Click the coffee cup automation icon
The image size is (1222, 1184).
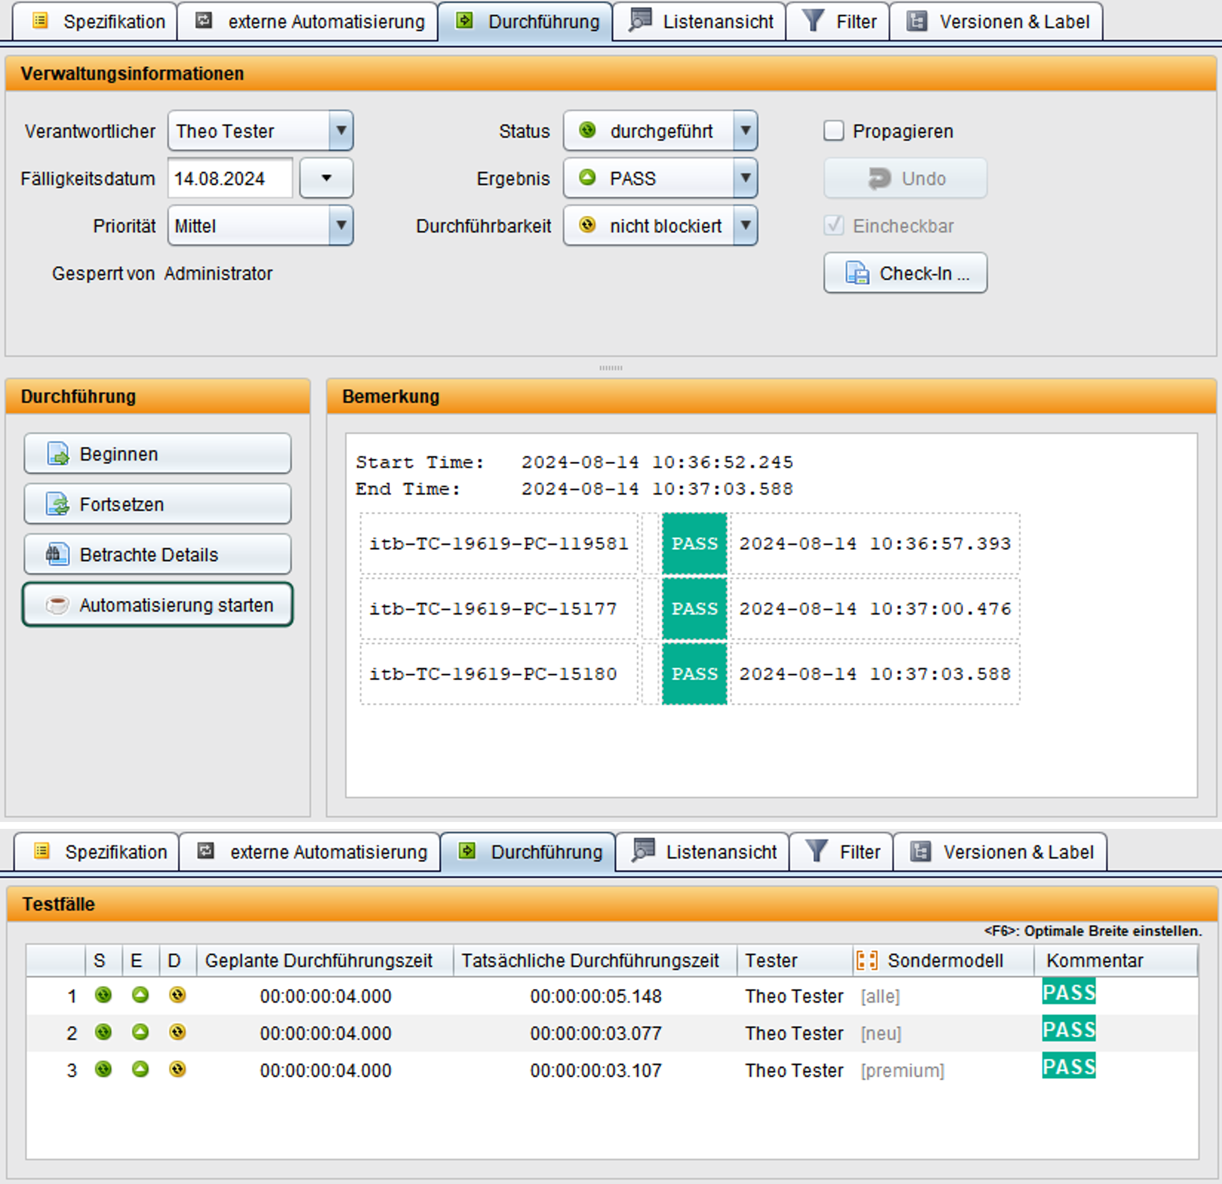[x=58, y=605]
